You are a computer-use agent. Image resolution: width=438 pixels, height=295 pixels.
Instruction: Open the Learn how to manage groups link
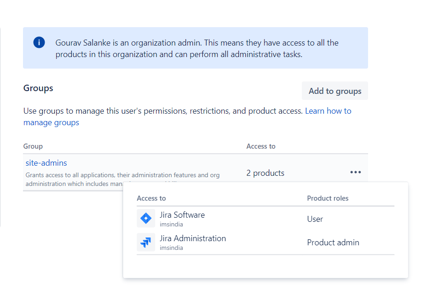(x=328, y=111)
